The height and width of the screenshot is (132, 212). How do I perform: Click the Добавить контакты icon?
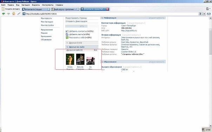pyautogui.click(x=67, y=31)
